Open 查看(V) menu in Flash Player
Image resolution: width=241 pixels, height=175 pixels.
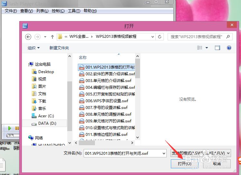pos(27,11)
